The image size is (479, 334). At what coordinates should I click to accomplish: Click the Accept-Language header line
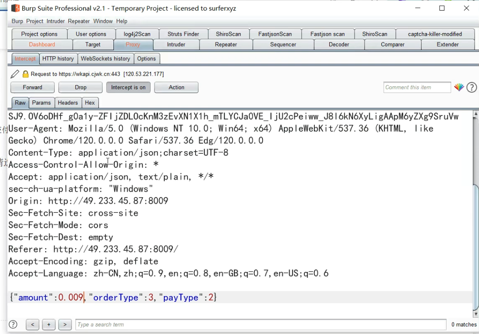tap(168, 273)
